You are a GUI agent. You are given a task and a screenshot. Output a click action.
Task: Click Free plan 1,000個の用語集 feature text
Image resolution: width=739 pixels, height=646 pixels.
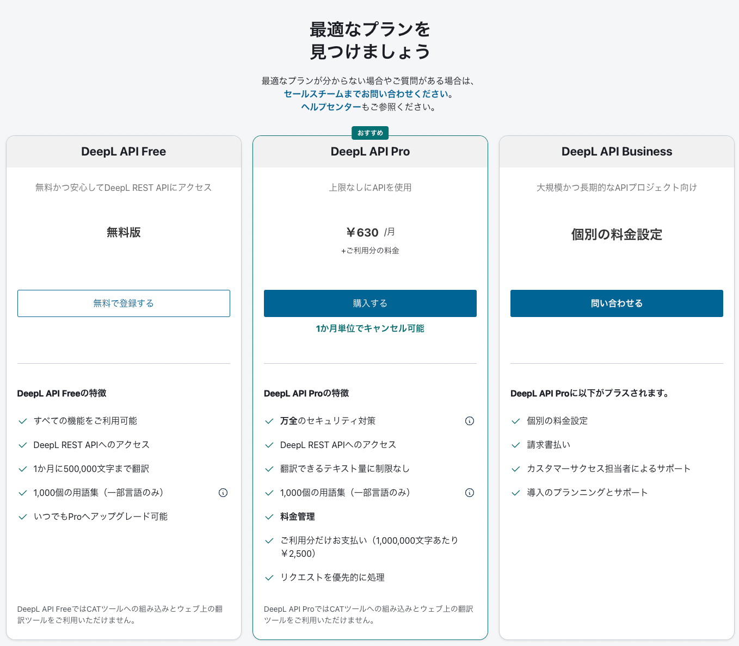pos(98,493)
